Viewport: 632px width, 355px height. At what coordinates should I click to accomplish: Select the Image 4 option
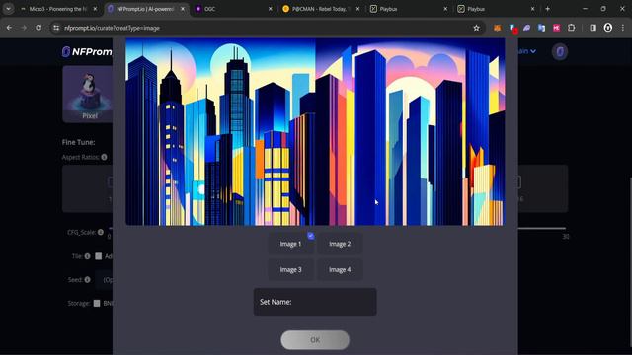pos(340,269)
